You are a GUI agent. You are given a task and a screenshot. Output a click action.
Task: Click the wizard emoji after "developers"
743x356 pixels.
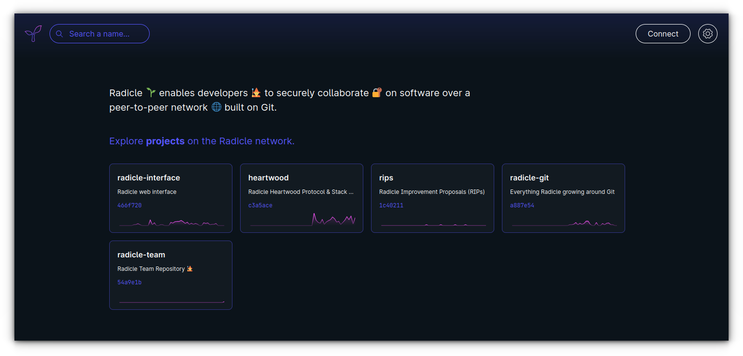[x=256, y=92]
